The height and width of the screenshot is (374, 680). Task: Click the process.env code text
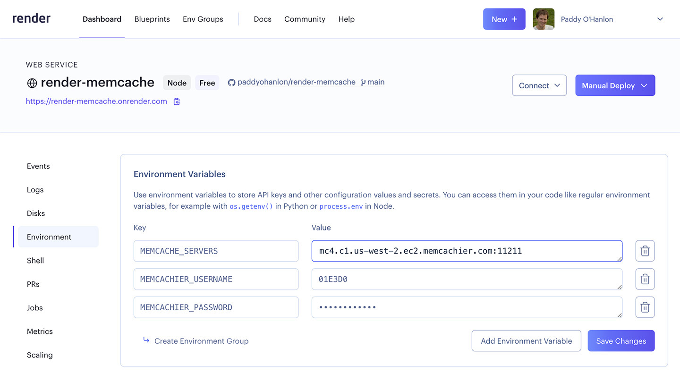[341, 206]
